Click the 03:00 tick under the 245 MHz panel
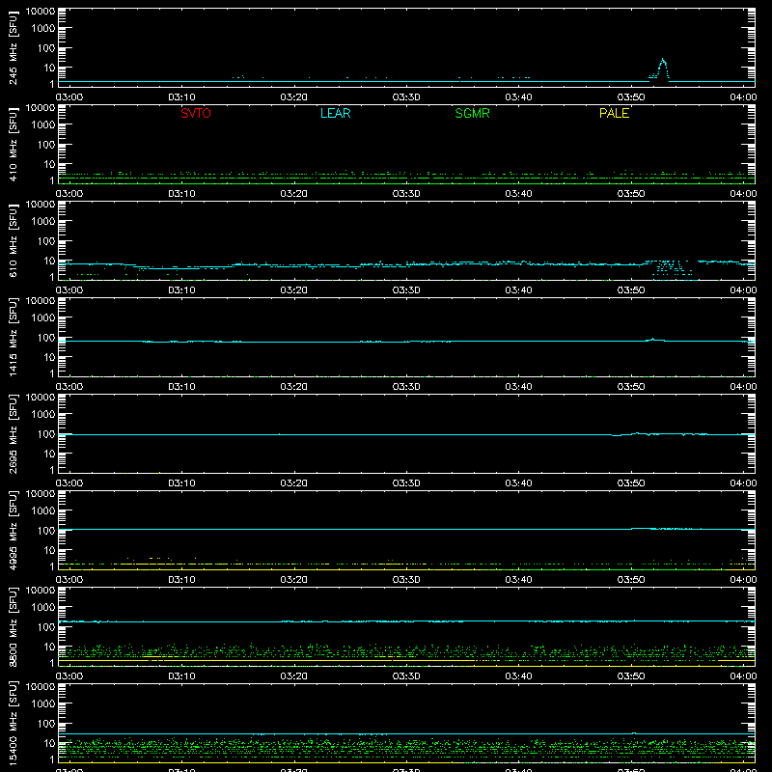Screen dimensions: 772x772 69,97
